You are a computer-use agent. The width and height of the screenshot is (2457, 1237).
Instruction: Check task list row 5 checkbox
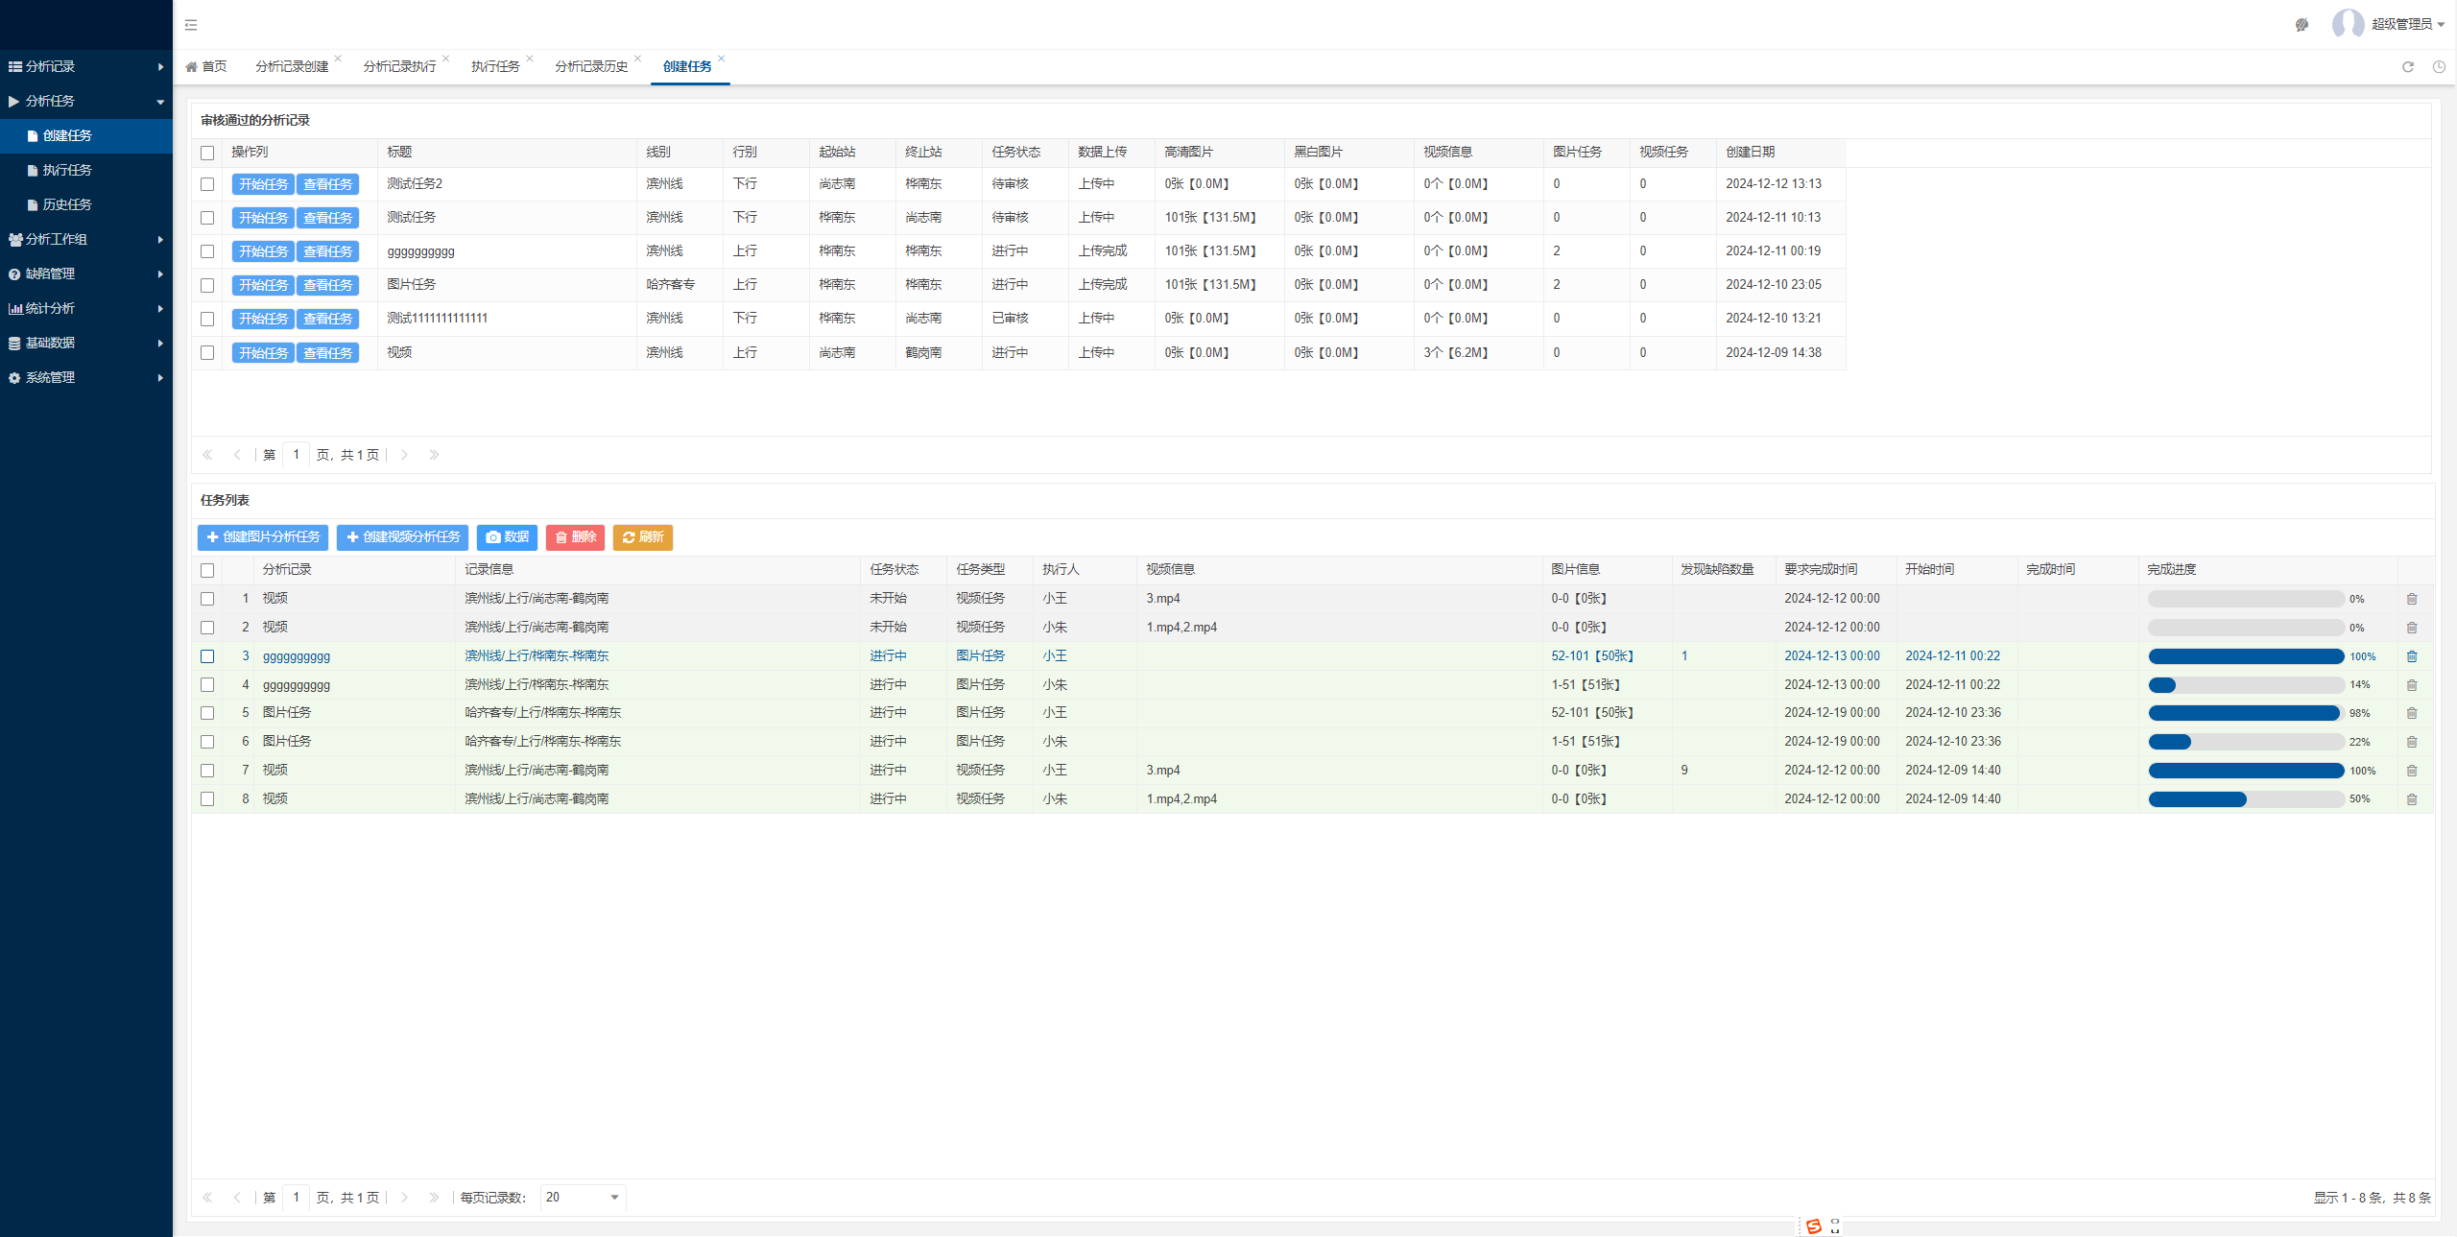pyautogui.click(x=207, y=713)
